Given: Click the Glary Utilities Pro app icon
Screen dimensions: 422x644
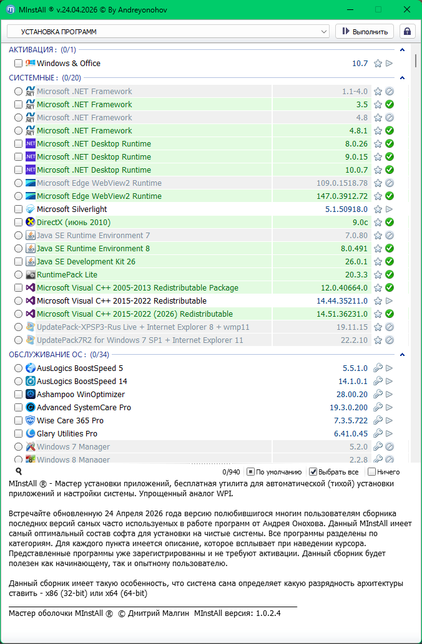Looking at the screenshot, I should [30, 434].
